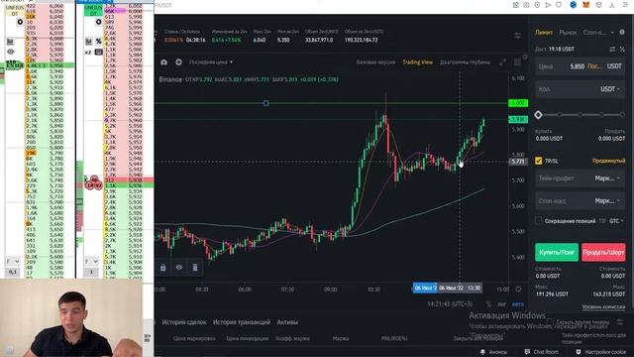Open the Уровень комиссии link

(x=603, y=307)
